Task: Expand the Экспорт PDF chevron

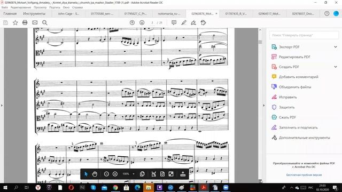Action: point(336,47)
